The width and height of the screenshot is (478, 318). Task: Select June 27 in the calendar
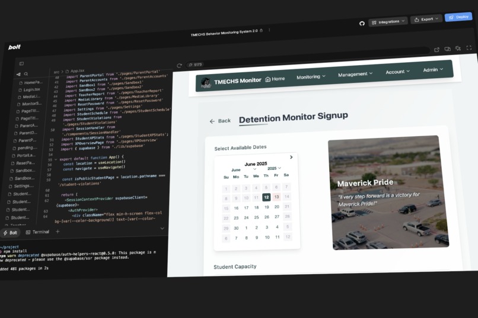(x=277, y=217)
